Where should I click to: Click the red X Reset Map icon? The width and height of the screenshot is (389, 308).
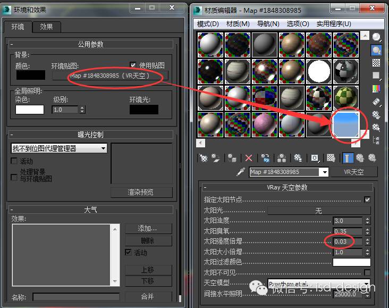tap(249, 158)
